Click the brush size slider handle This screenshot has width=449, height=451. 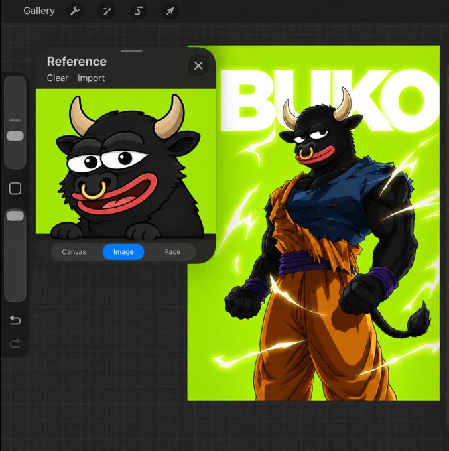click(15, 136)
